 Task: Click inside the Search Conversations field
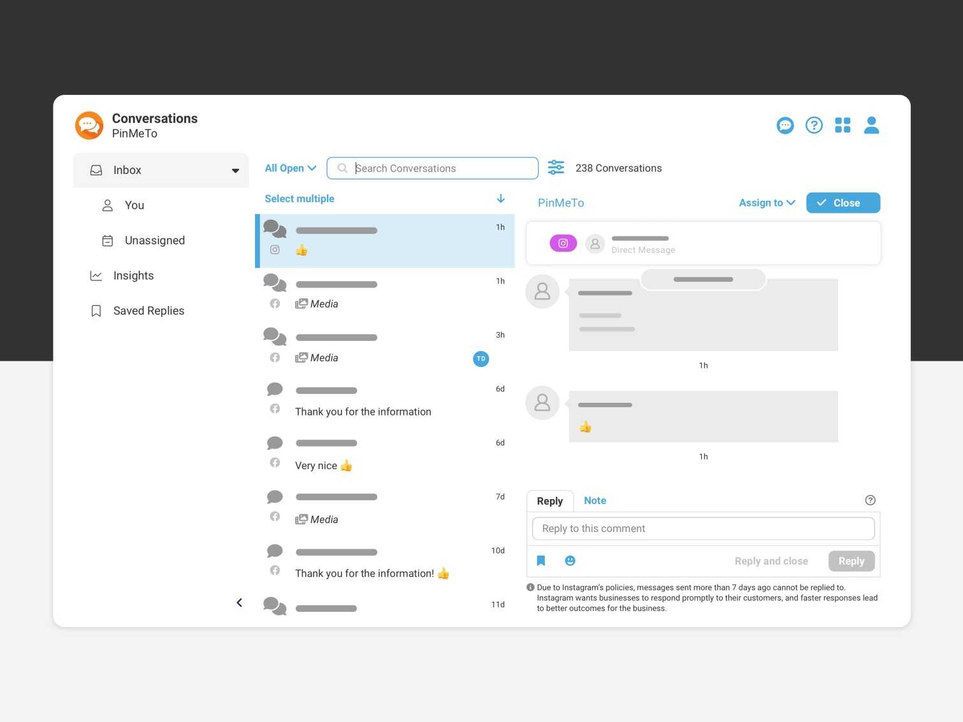point(432,168)
